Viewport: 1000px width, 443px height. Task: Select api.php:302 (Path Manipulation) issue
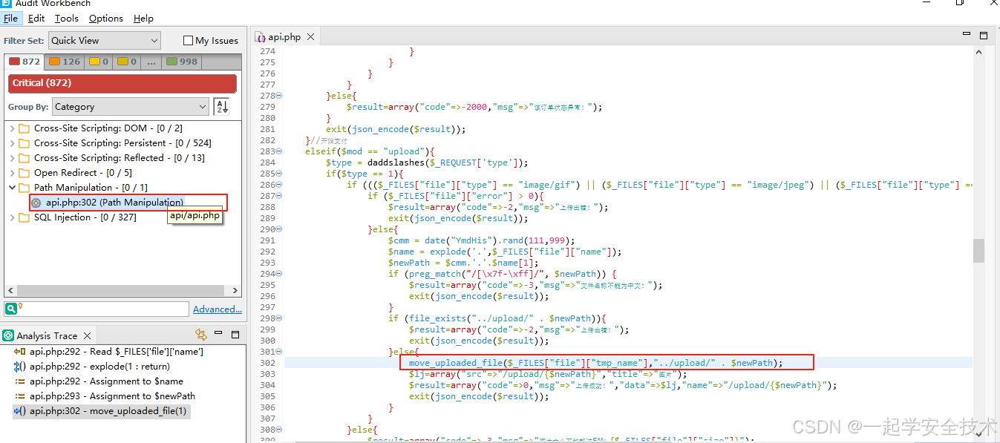(x=114, y=203)
